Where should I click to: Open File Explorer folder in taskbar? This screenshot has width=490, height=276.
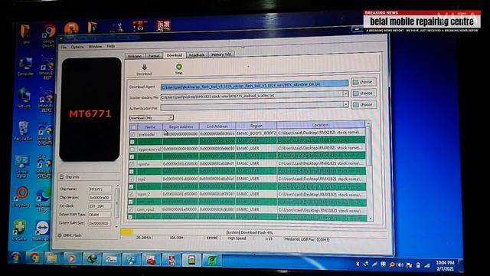tap(53, 258)
